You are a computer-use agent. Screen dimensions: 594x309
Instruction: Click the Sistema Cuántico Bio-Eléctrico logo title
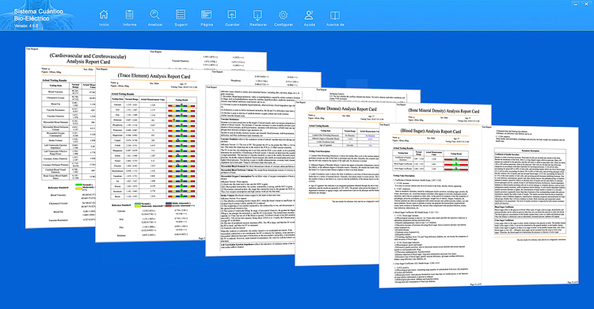[39, 15]
